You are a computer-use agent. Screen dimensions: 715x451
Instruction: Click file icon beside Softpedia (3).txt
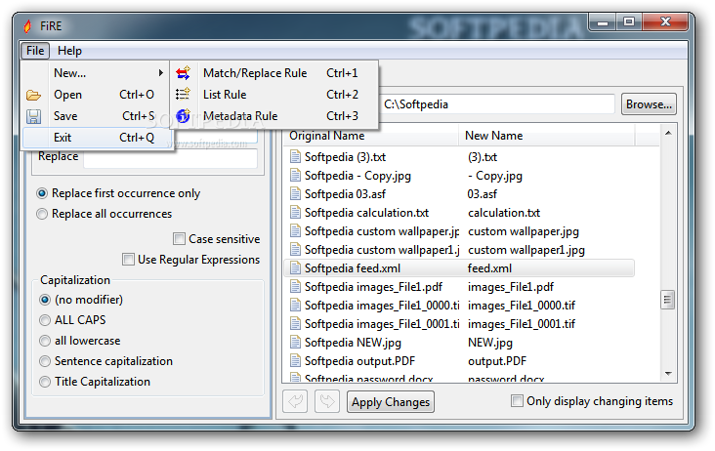point(296,157)
